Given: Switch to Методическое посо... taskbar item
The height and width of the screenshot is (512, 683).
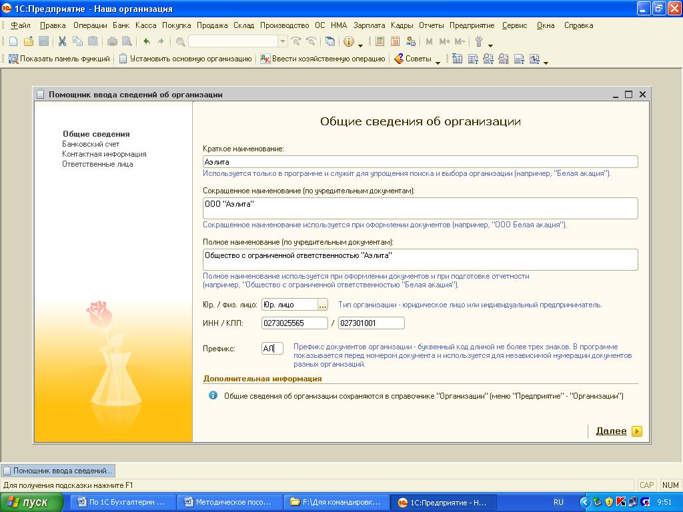Looking at the screenshot, I should pos(229,503).
